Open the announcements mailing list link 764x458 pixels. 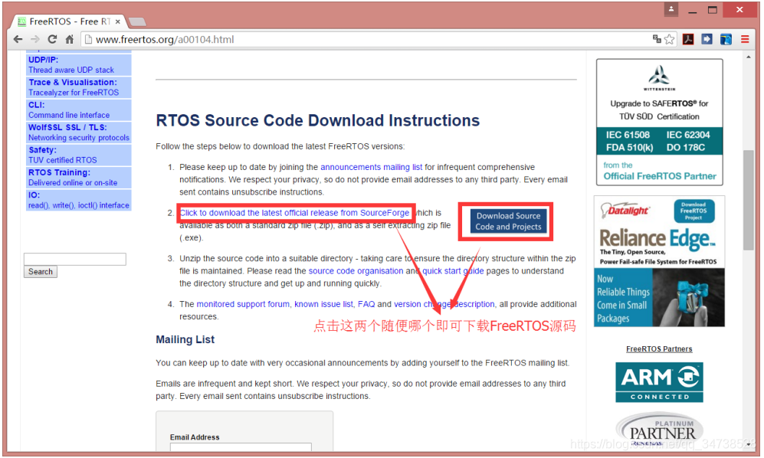click(372, 167)
